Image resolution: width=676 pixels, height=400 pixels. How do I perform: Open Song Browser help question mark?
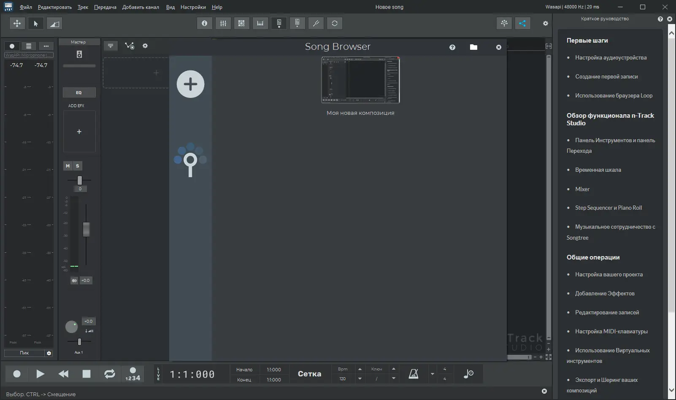pyautogui.click(x=452, y=47)
